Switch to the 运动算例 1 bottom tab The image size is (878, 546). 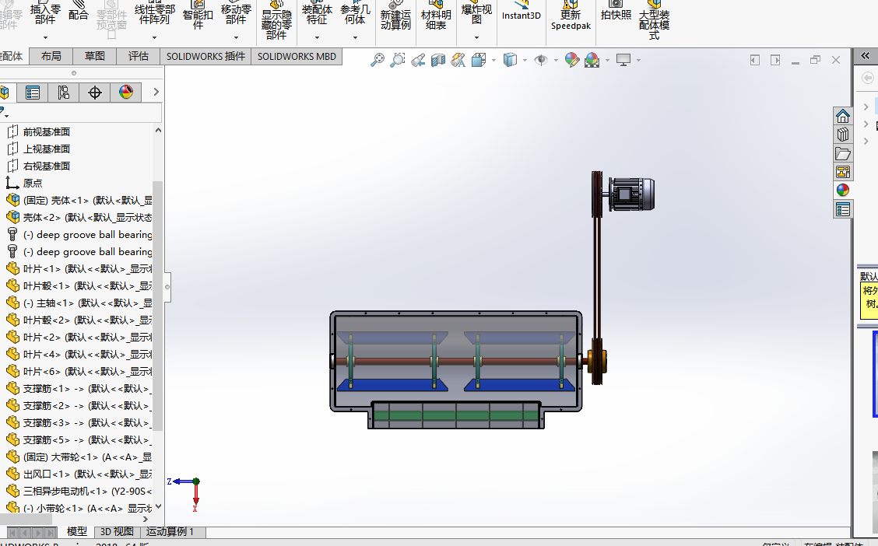[x=170, y=531]
